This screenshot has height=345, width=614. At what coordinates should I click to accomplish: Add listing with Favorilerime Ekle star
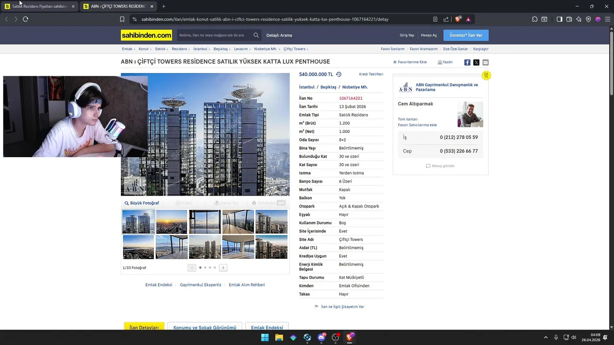[410, 62]
